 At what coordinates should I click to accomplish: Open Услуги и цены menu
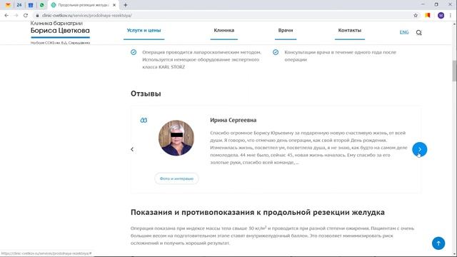click(144, 30)
